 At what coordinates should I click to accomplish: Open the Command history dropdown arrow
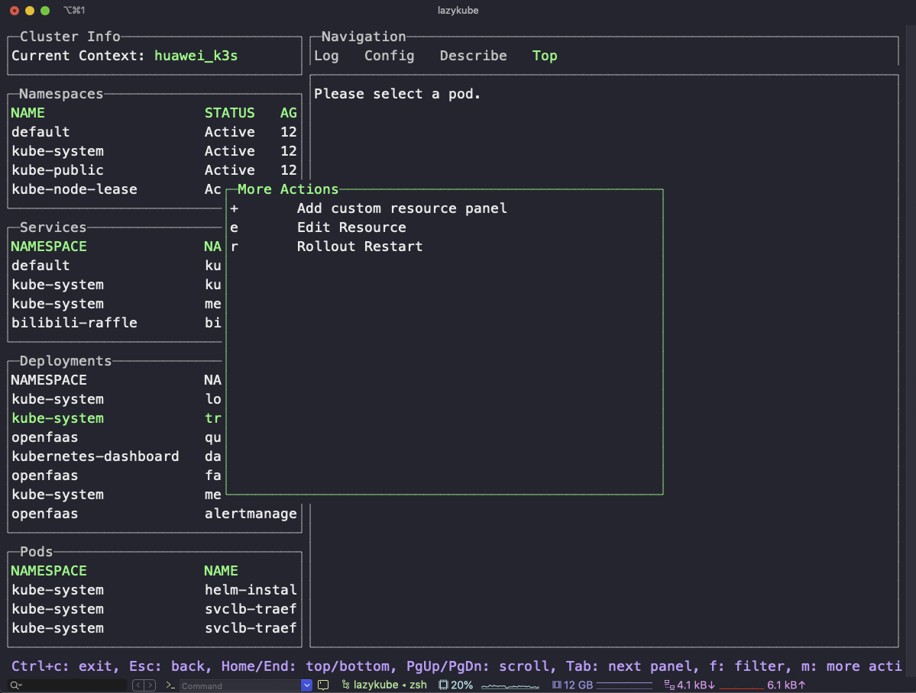(x=306, y=685)
